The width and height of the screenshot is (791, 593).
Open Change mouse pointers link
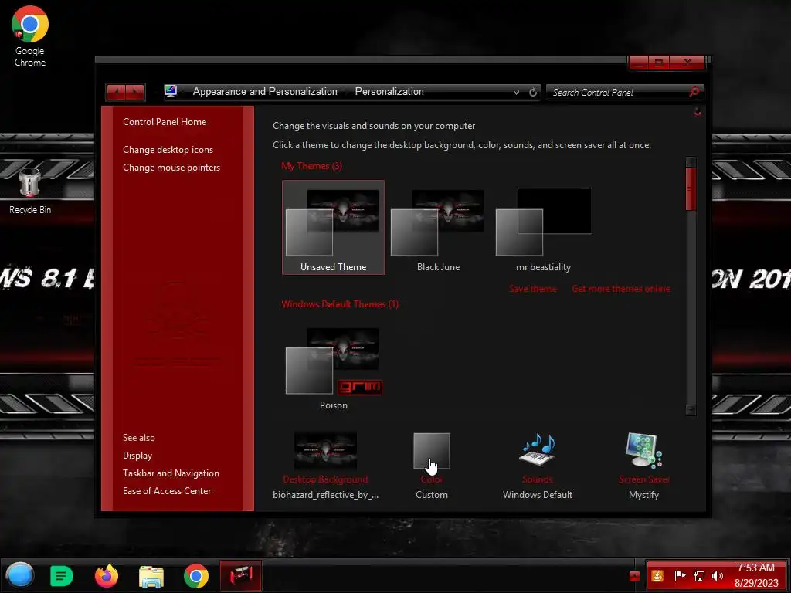point(171,168)
